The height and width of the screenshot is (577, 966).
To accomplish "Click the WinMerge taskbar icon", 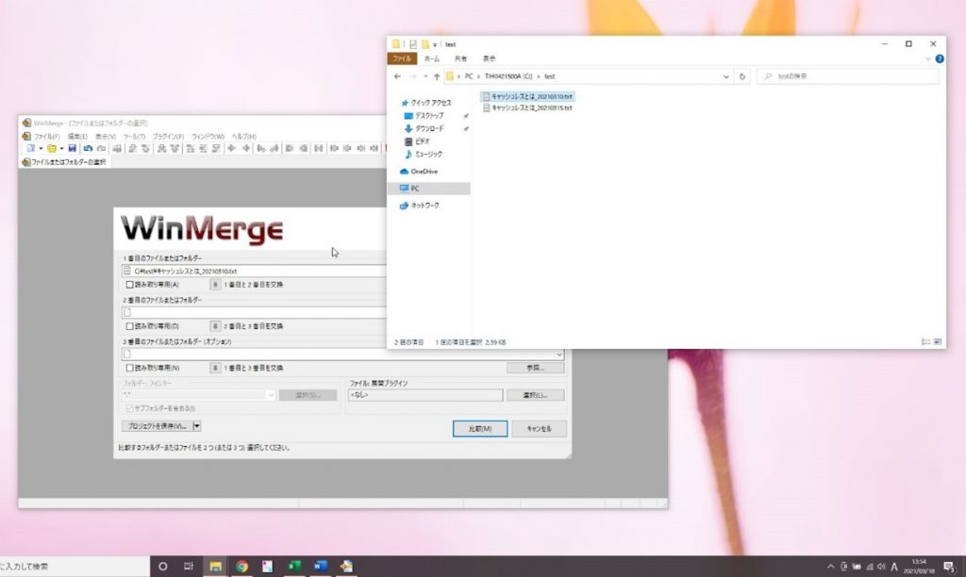I will point(346,566).
